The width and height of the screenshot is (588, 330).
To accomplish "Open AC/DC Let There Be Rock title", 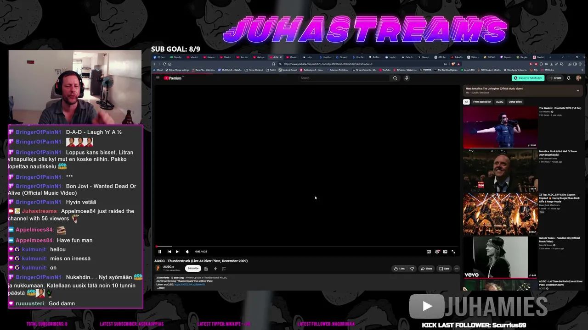I will click(560, 283).
